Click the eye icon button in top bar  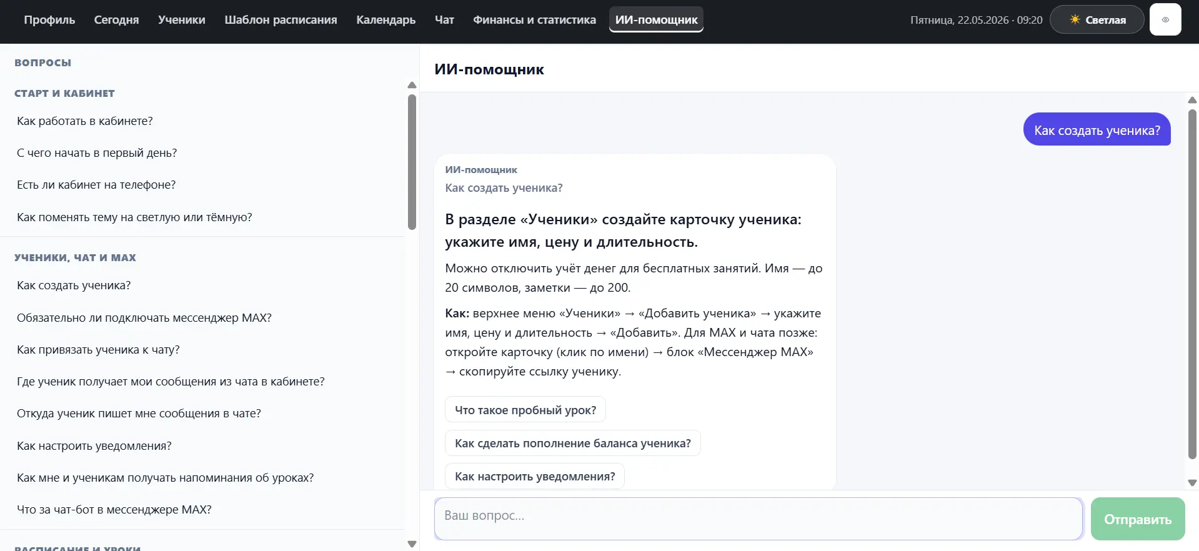(1165, 19)
